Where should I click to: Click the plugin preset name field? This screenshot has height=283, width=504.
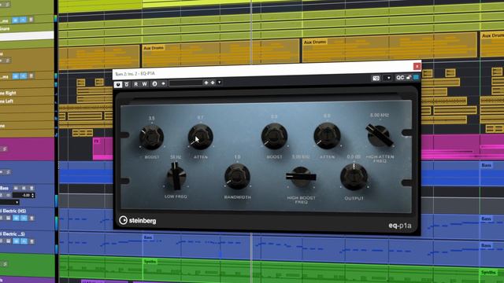click(x=186, y=83)
